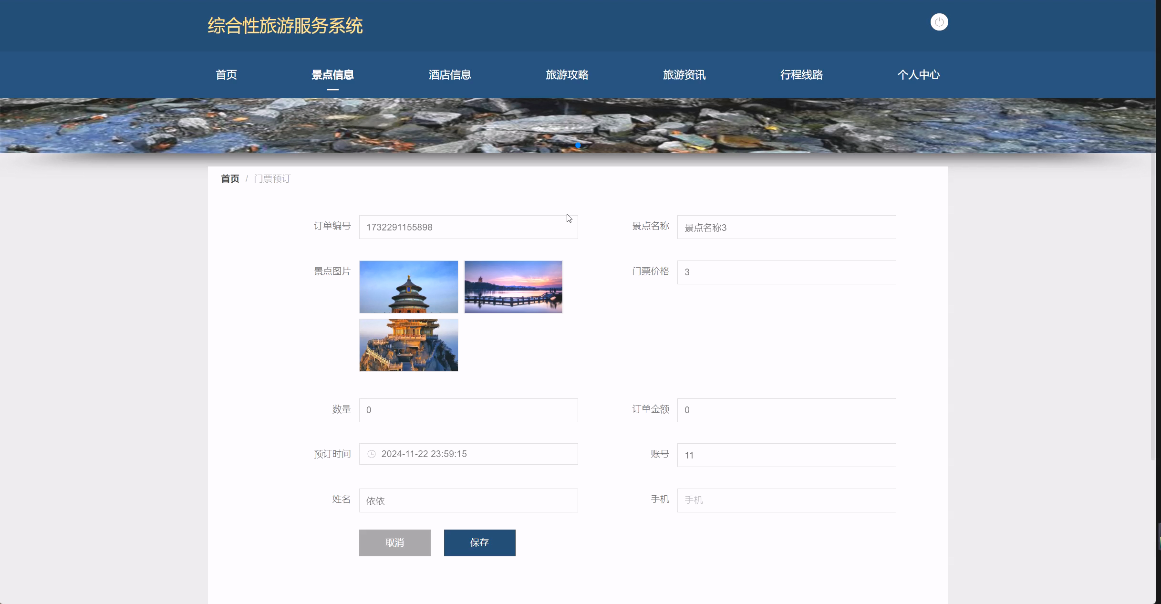Image resolution: width=1161 pixels, height=604 pixels.
Task: Click the 账号 input field
Action: coord(787,455)
